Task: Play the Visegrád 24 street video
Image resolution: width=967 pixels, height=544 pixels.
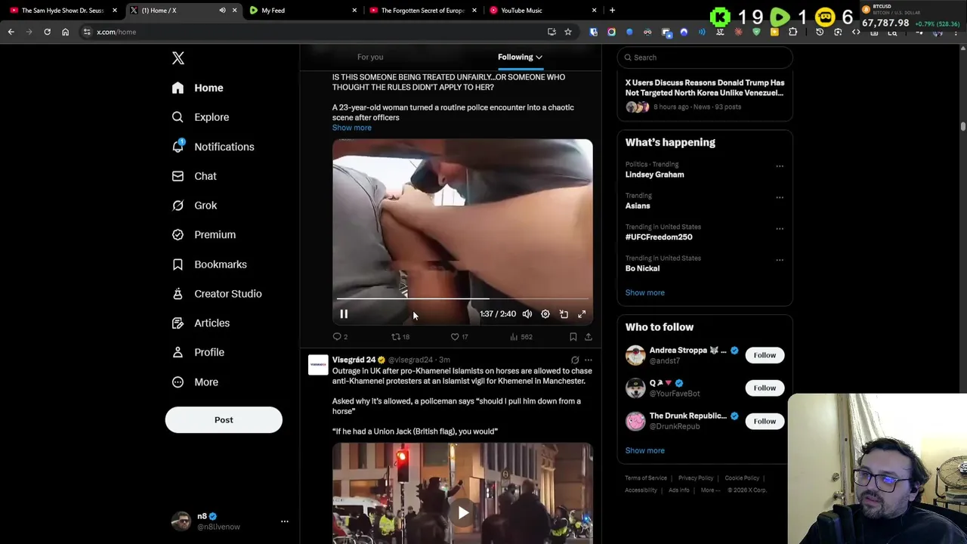Action: coord(462,513)
